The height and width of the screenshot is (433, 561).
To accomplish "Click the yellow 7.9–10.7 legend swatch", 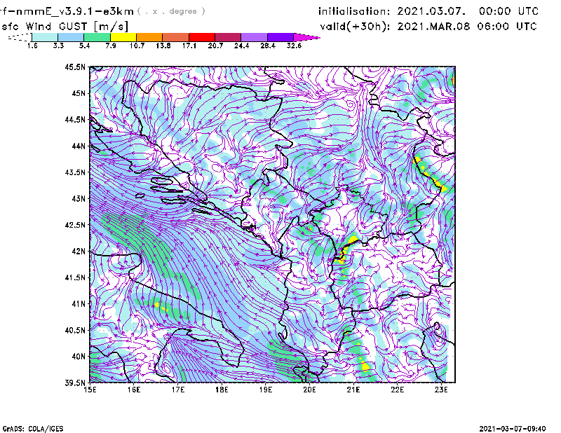I will coord(123,37).
